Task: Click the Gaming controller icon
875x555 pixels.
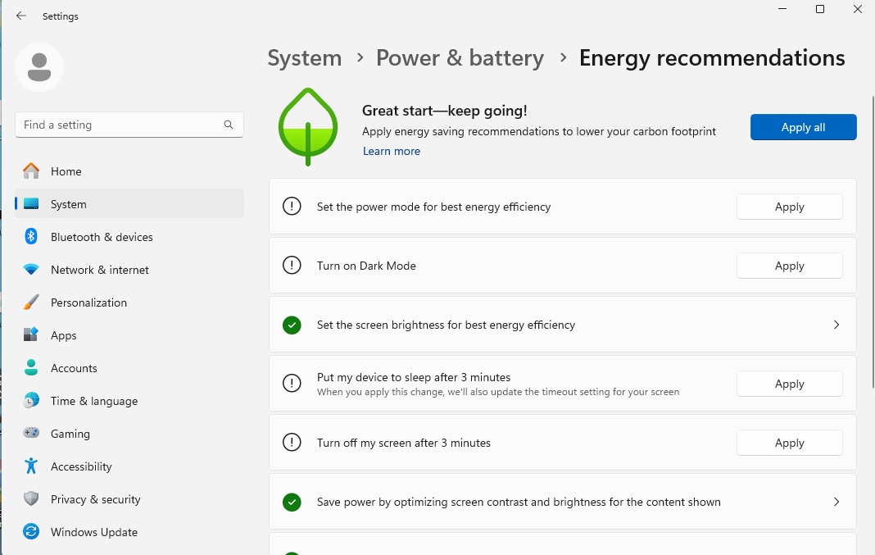Action: 31,433
